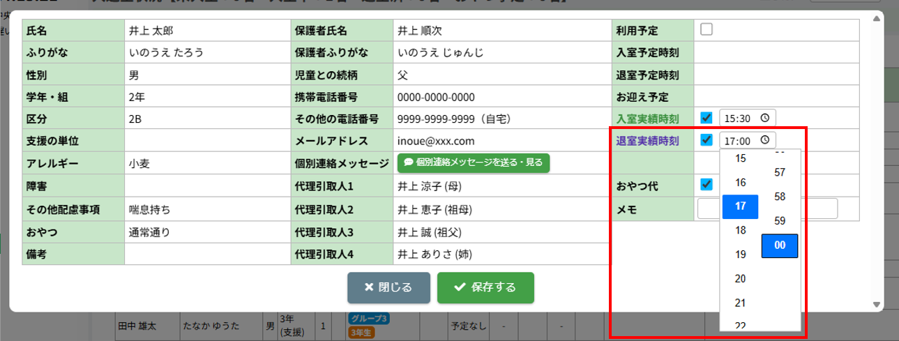Open 個別連絡メッセージを送る・見る
Screen dimensions: 899x341
[474, 162]
